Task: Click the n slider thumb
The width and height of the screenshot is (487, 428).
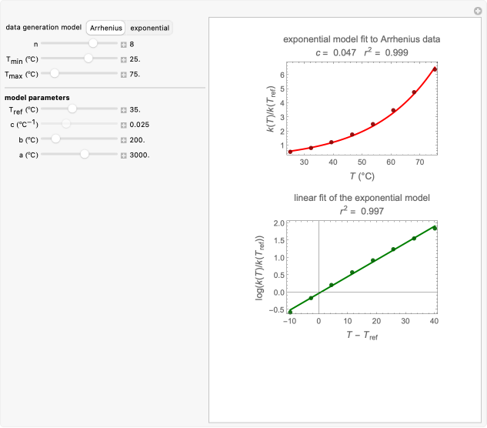Action: 93,44
